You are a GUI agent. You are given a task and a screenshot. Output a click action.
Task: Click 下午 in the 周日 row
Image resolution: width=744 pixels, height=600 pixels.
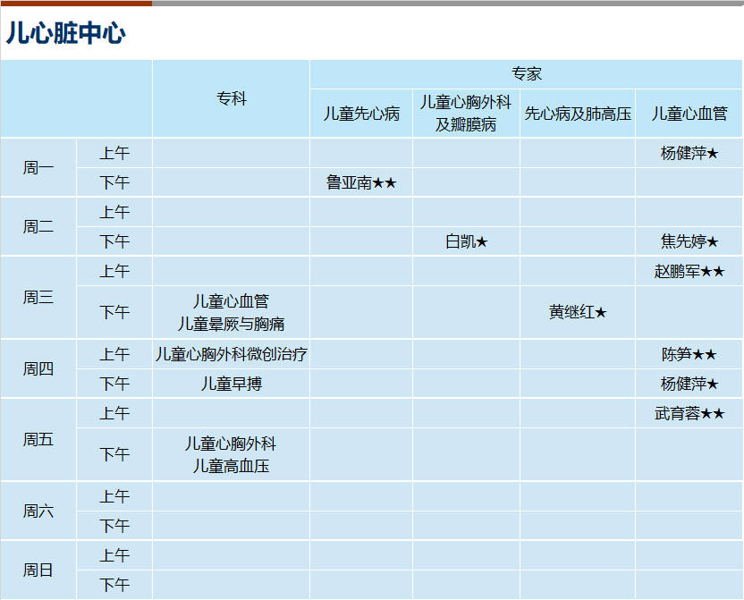click(x=114, y=585)
